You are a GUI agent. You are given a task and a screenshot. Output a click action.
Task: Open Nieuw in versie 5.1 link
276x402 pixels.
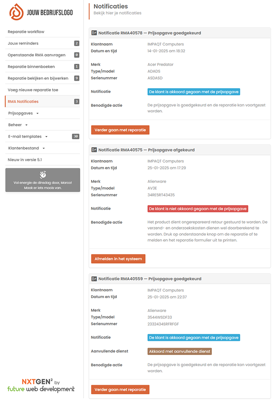click(x=25, y=160)
